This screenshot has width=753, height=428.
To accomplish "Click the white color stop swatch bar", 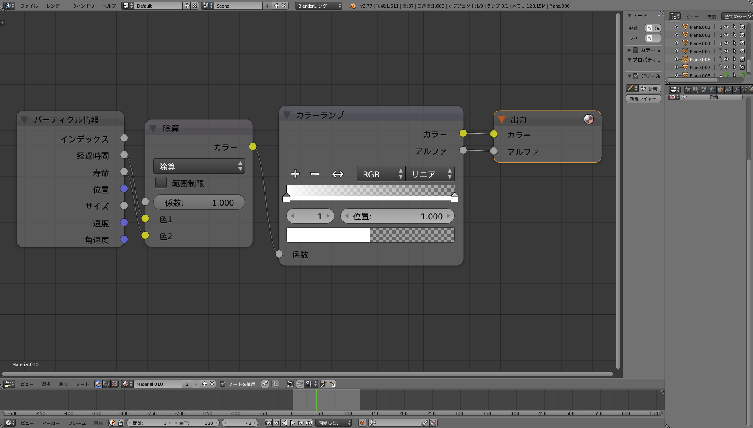I will (370, 235).
